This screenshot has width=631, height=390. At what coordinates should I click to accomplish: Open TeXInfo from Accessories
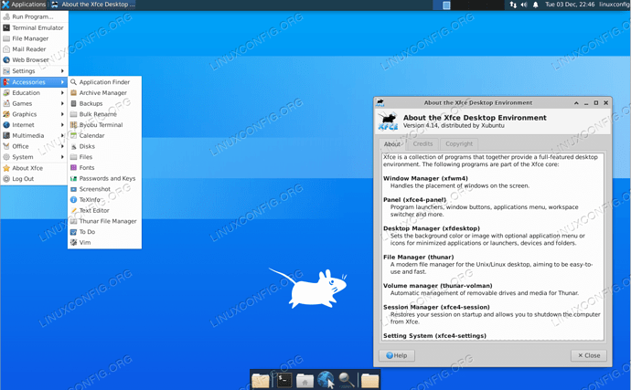click(104, 200)
